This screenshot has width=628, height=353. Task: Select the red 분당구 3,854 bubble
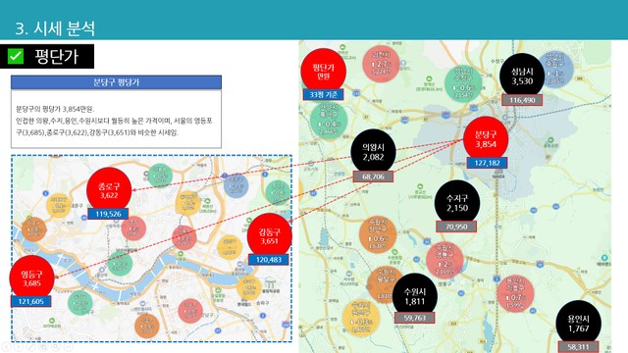(x=486, y=139)
